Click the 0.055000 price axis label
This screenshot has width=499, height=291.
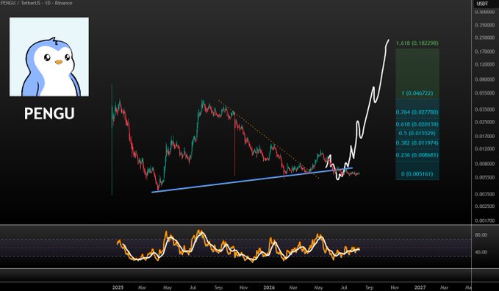click(x=485, y=93)
